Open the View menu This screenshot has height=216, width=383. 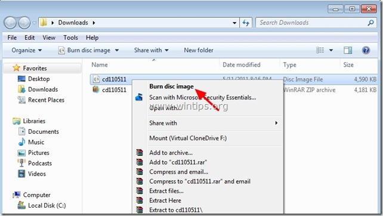click(49, 37)
